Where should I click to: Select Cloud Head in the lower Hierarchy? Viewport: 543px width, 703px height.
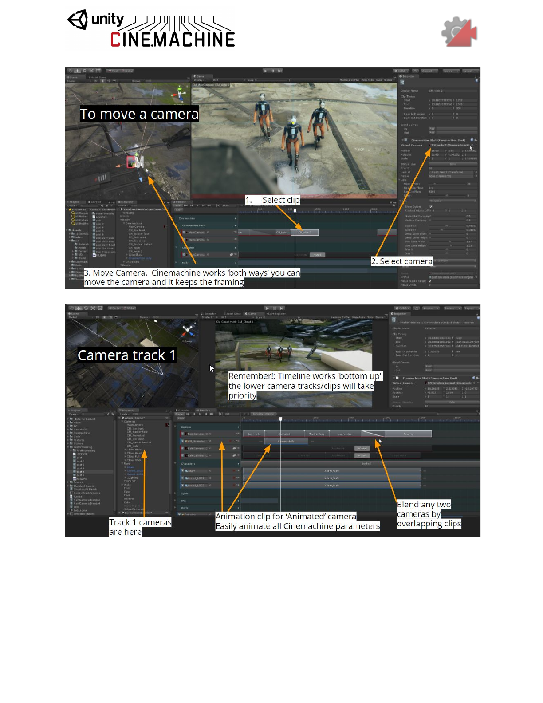(134, 453)
